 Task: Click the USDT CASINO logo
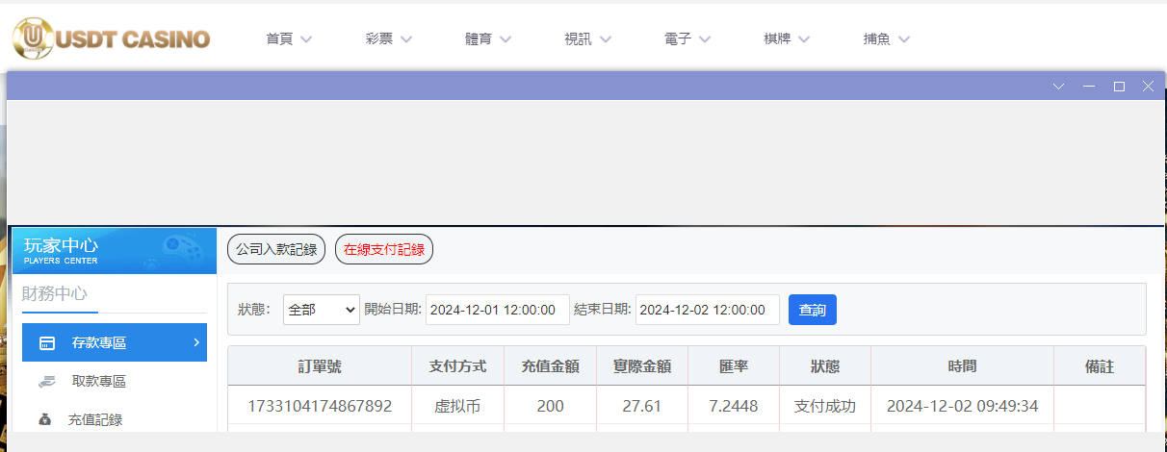111,39
